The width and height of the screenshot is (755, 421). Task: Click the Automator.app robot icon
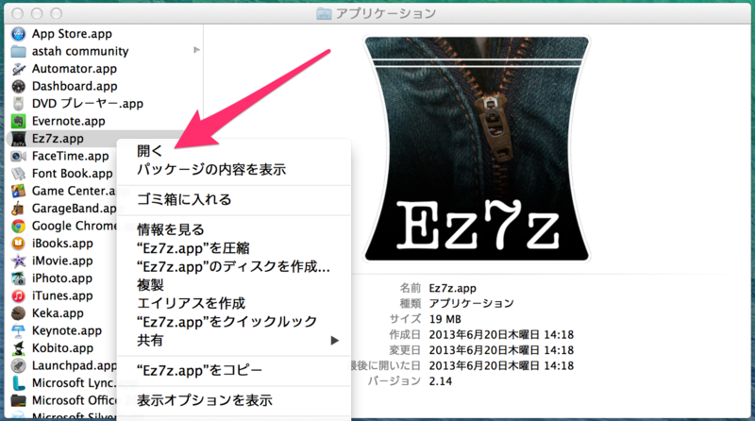18,69
